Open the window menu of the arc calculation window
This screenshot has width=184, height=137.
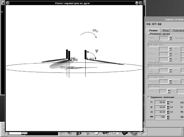tap(8, 3)
